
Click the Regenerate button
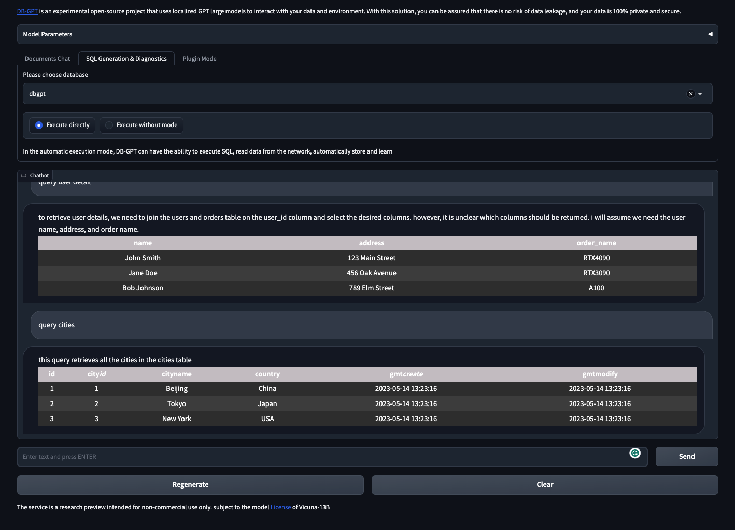coord(190,485)
